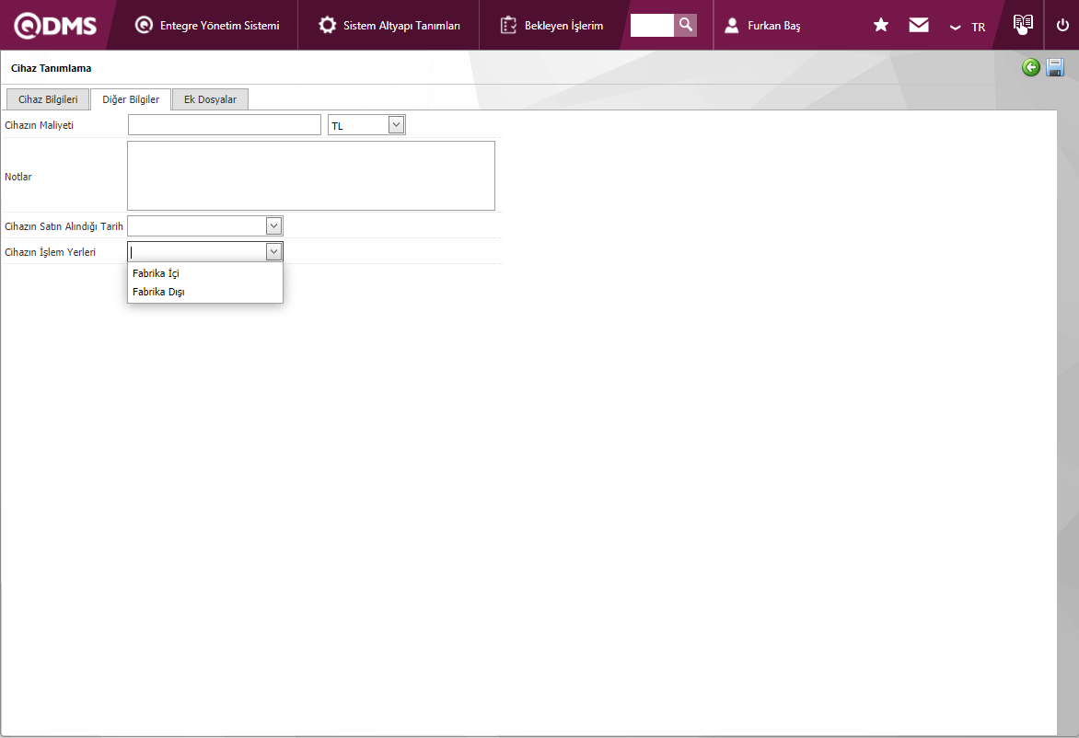This screenshot has height=738, width=1079.
Task: Collapse the Cihazın İşlem Yerleri dropdown arrow
Action: [x=273, y=251]
